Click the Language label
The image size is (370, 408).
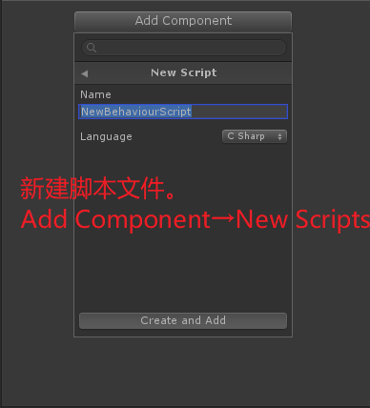pos(106,136)
